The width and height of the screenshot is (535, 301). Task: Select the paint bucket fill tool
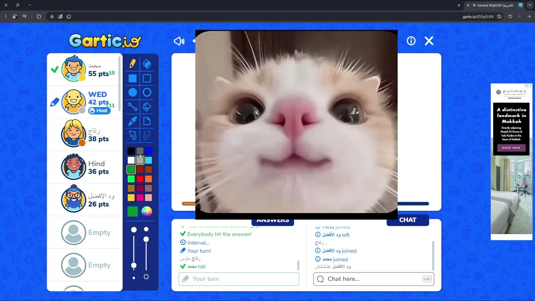147,107
